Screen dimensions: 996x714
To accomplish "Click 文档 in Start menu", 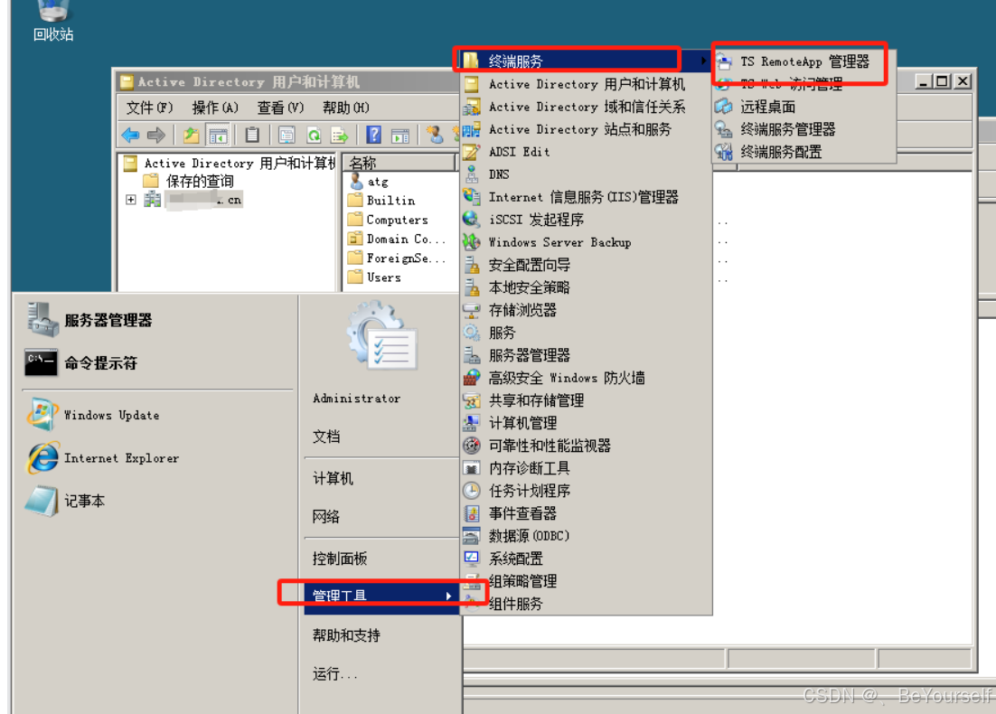I will coord(326,437).
